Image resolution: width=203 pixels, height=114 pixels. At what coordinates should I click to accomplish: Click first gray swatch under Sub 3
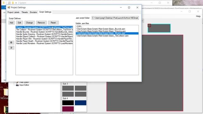68,88
